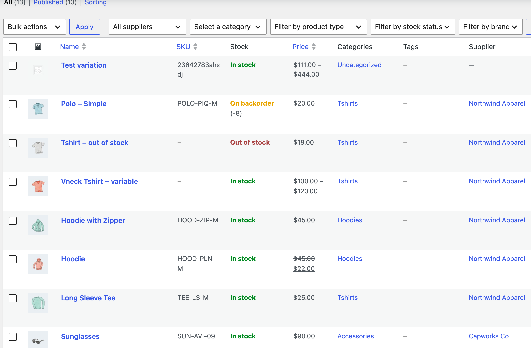The height and width of the screenshot is (348, 531).
Task: Click the Price column header link
Action: (x=300, y=47)
